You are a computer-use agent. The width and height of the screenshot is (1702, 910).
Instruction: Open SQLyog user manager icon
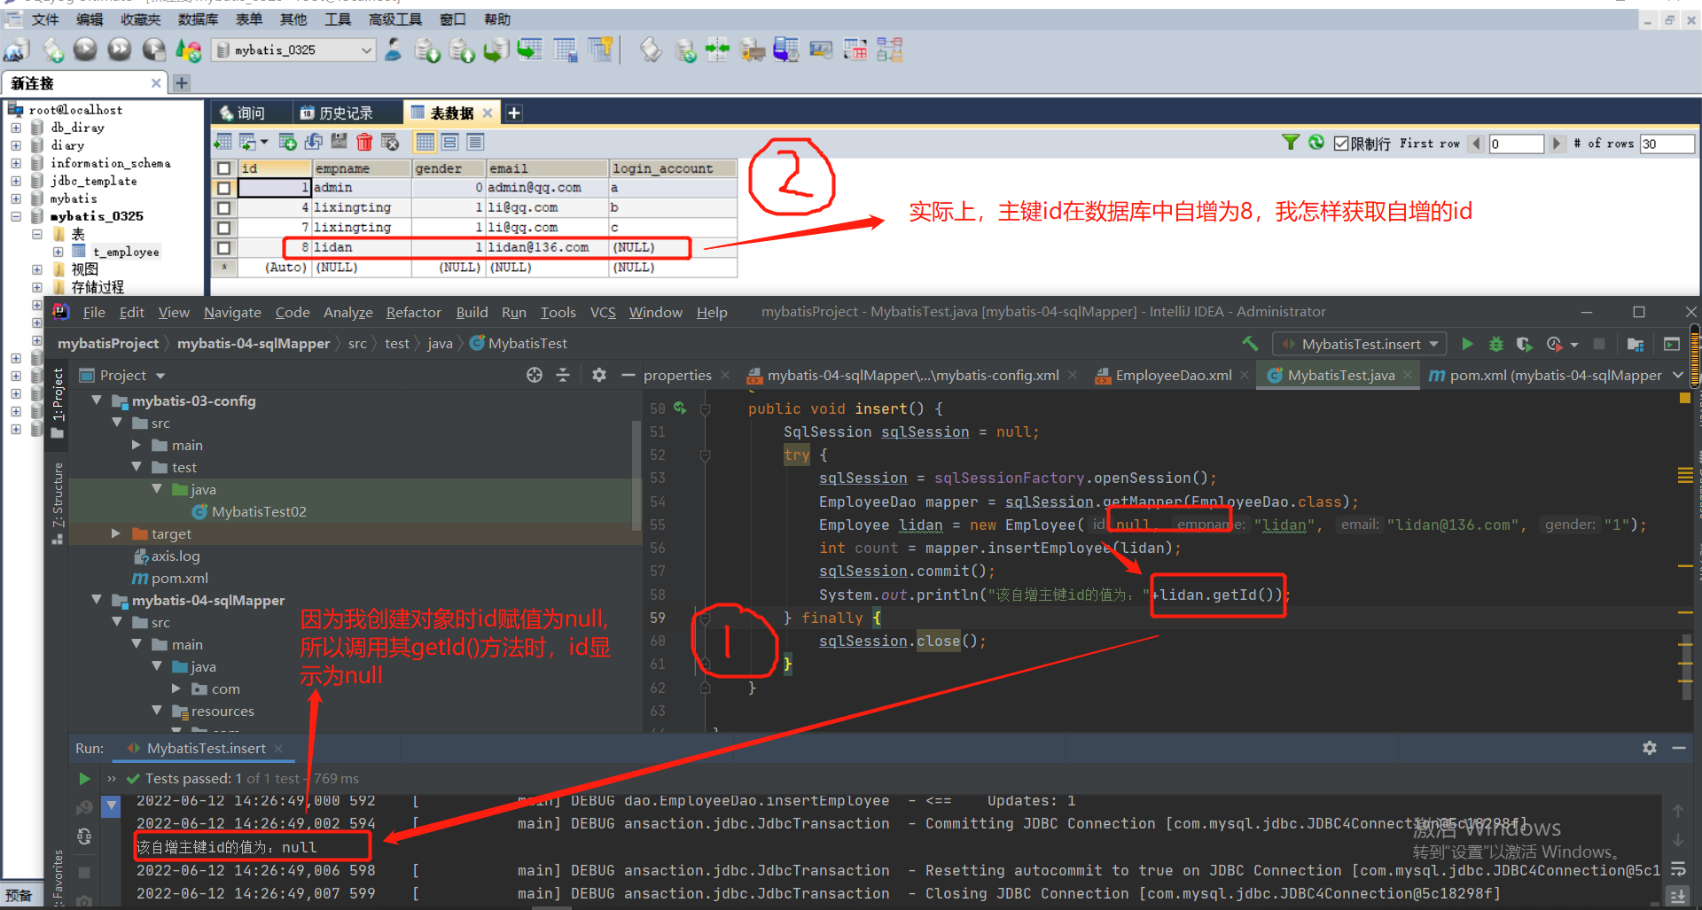[393, 51]
